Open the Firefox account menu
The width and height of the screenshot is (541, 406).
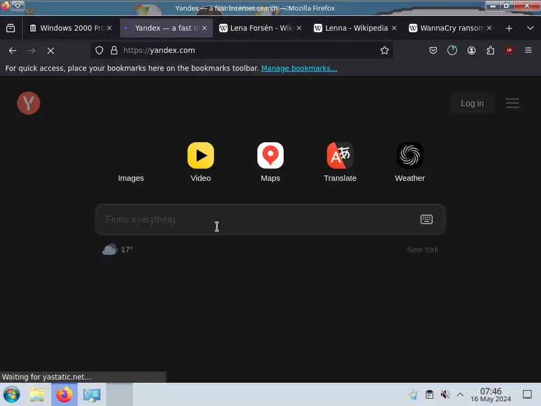471,50
